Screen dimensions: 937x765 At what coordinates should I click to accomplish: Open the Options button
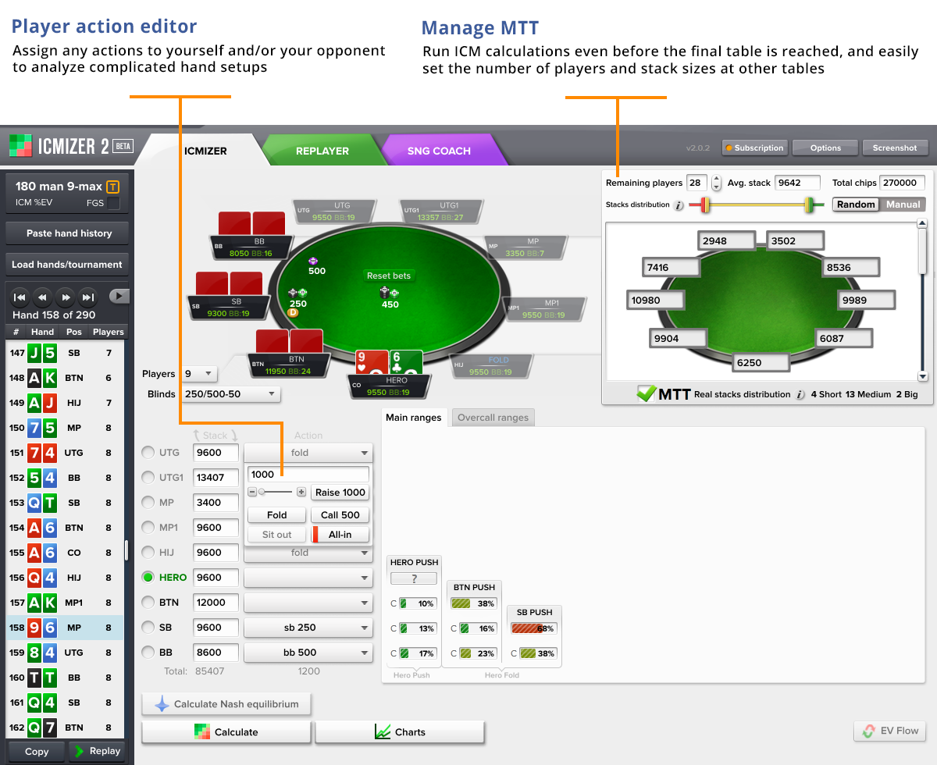825,148
